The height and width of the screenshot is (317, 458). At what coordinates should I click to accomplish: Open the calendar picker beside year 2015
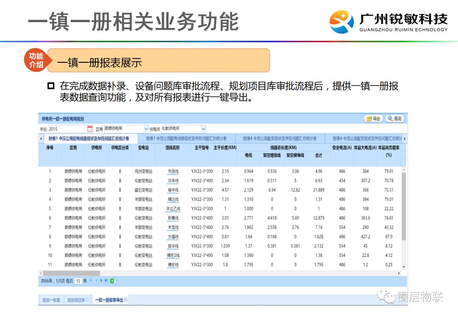(x=90, y=129)
